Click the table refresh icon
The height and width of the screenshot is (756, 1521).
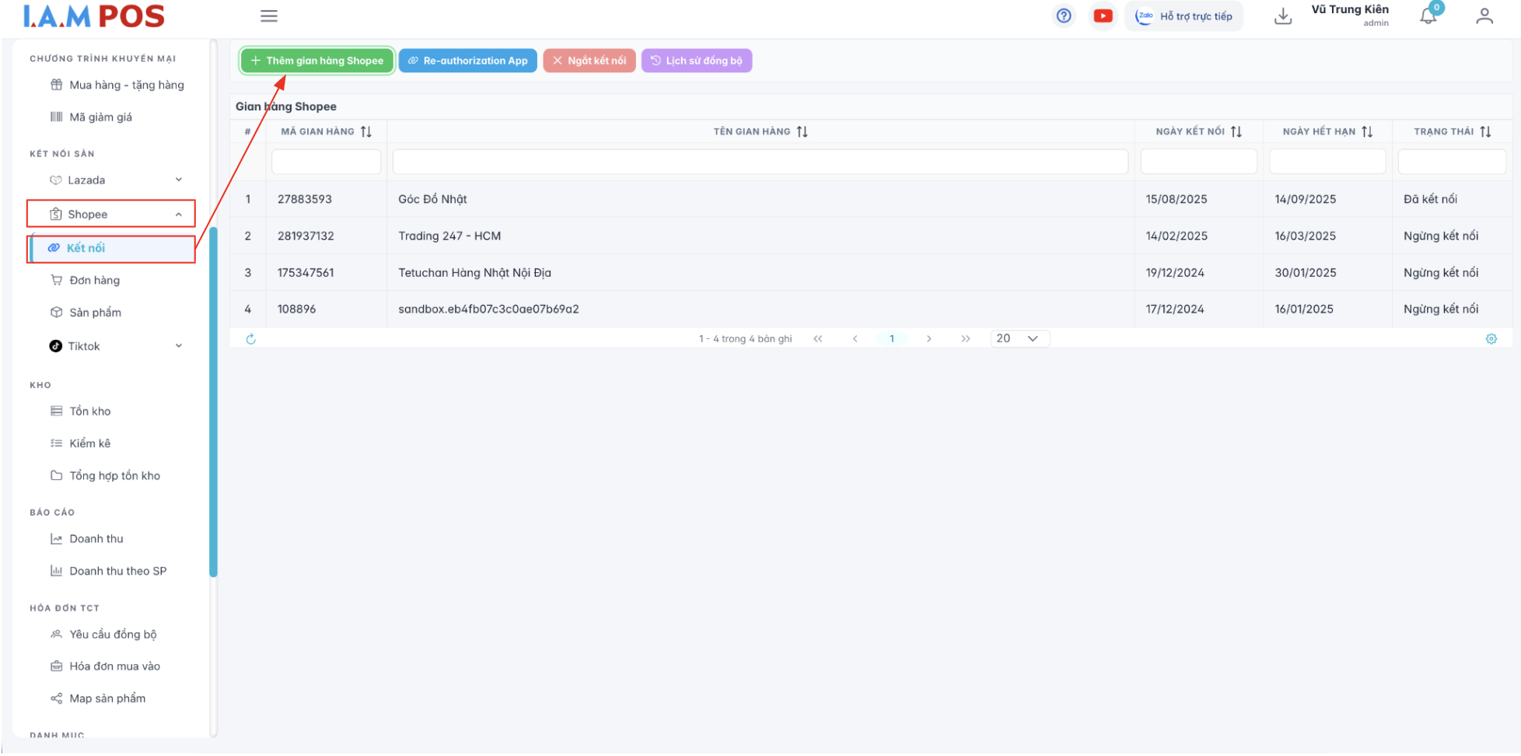pyautogui.click(x=251, y=339)
